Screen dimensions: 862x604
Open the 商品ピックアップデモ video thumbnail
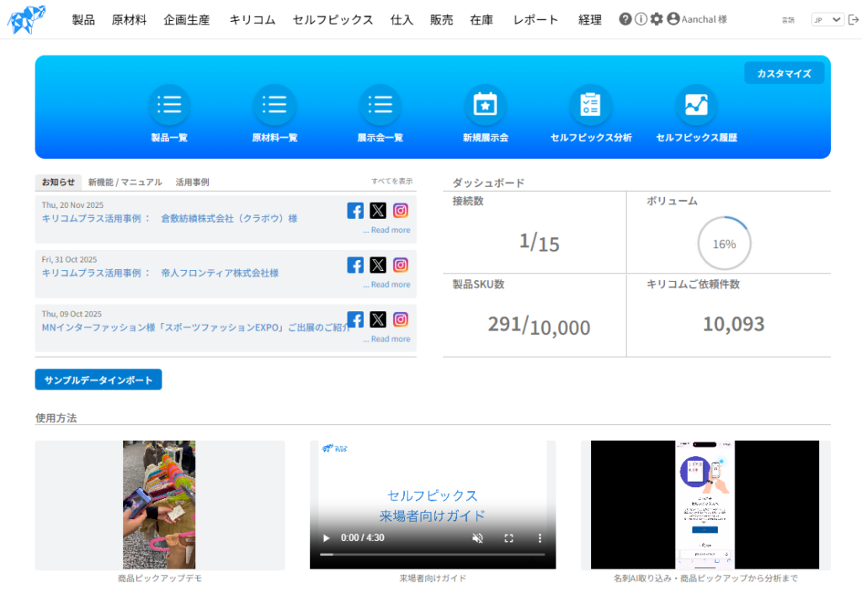159,505
